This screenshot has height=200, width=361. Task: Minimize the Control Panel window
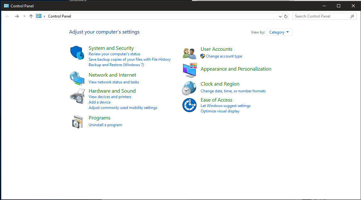[x=324, y=6]
